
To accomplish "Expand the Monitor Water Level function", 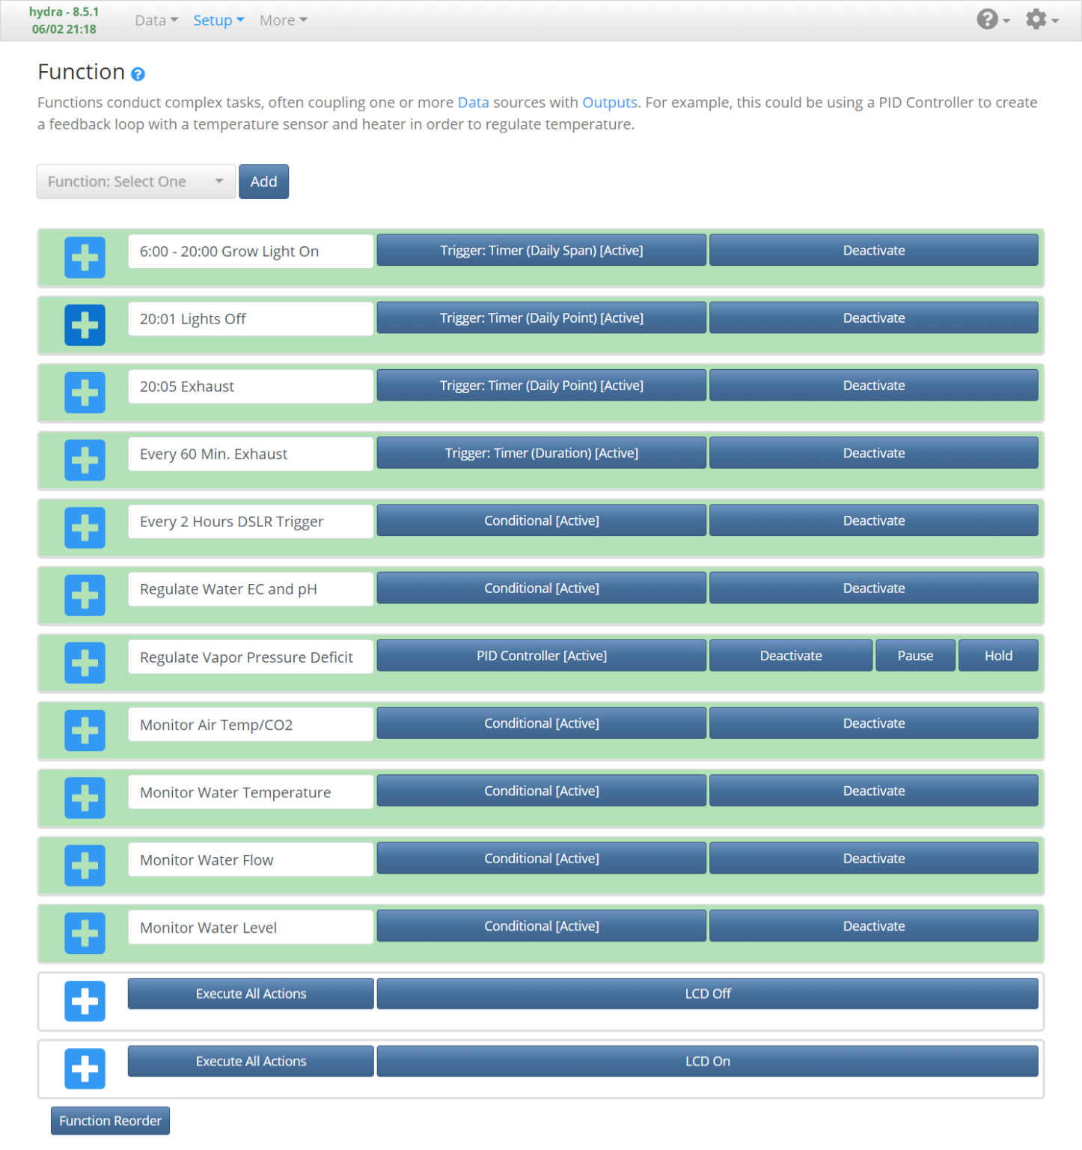I will (x=85, y=933).
